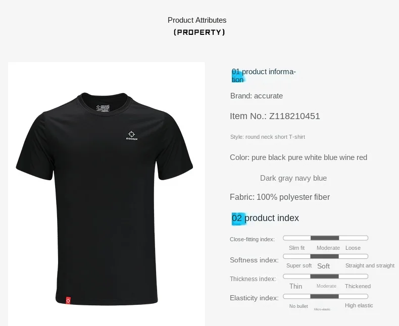Click the Softness index slider bar
Screen dimensions: 399x326
point(325,256)
